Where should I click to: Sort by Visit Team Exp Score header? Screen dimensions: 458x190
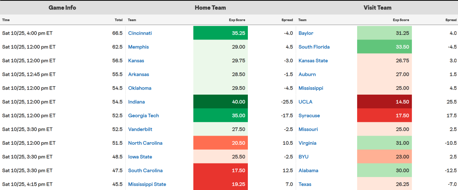[402, 20]
